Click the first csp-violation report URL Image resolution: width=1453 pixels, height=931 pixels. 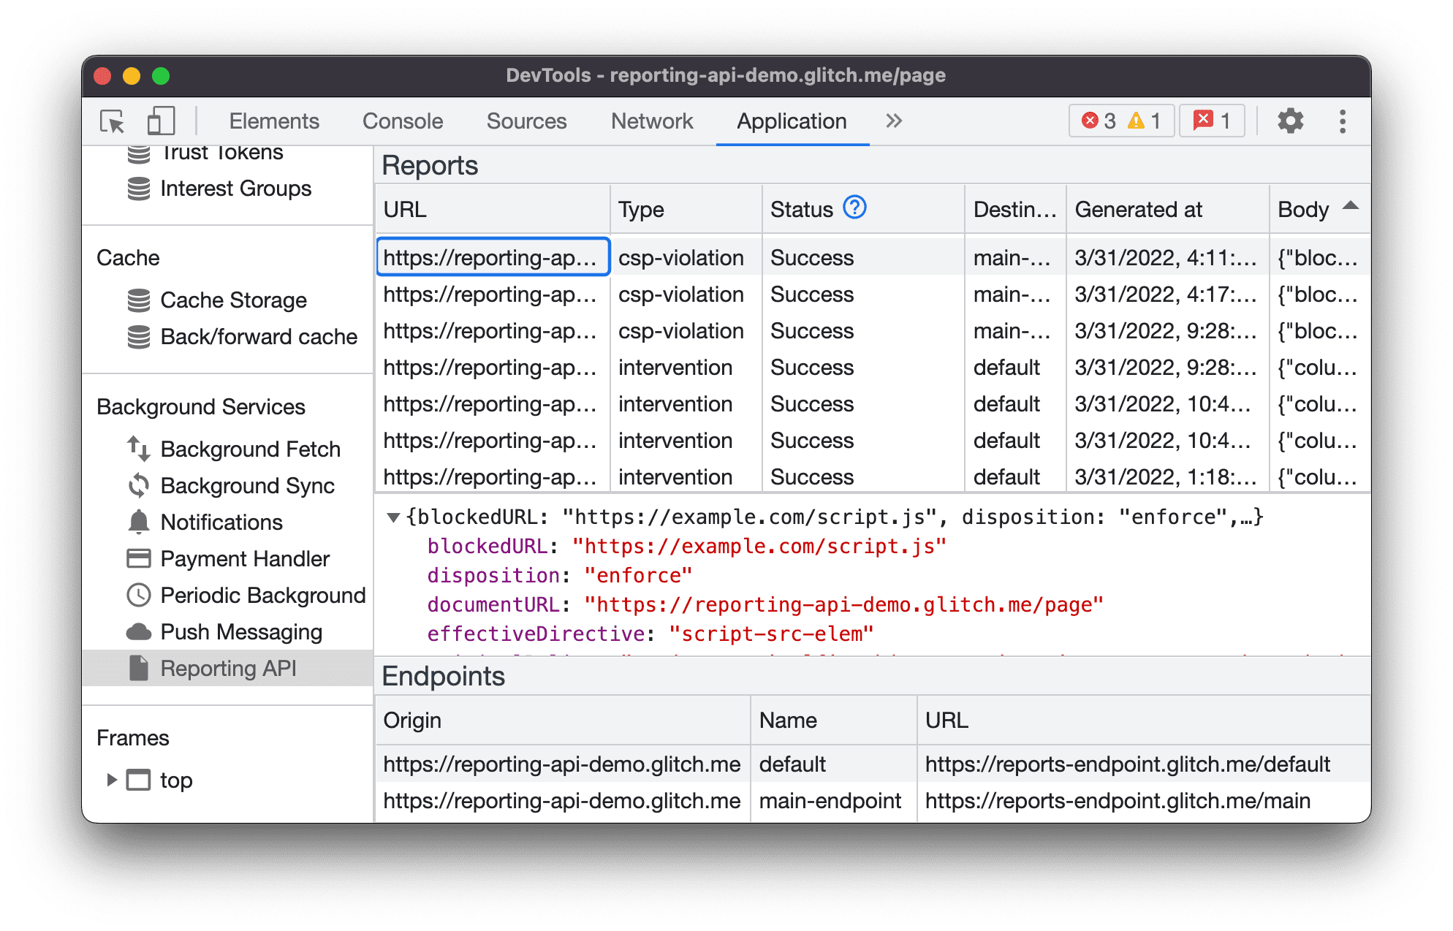(x=490, y=257)
